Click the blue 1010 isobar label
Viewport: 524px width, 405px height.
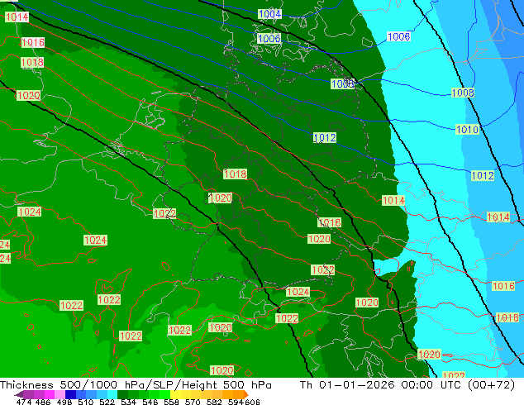coord(467,129)
